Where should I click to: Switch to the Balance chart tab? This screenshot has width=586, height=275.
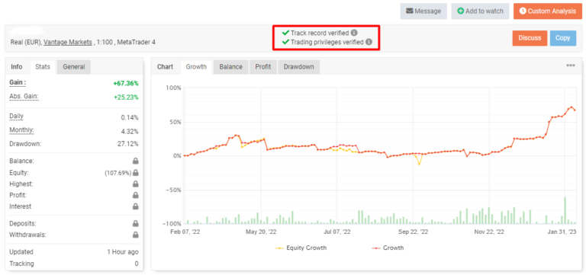coord(230,67)
